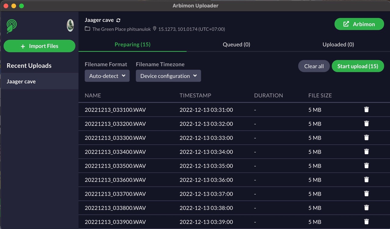The height and width of the screenshot is (229, 390).
Task: Open the Filename Format Auto-detect dropdown
Action: (x=107, y=76)
